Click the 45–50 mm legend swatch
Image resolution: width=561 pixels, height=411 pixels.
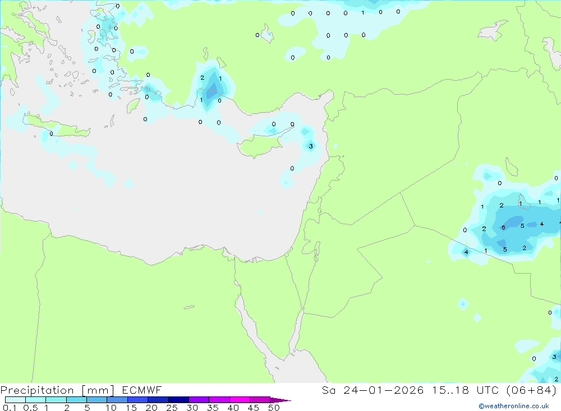tap(260, 400)
